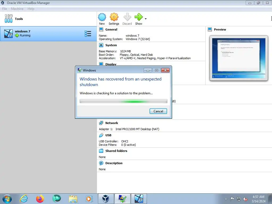Cancel the Windows solution check dialog
This screenshot has width=272, height=204.
pyautogui.click(x=158, y=111)
